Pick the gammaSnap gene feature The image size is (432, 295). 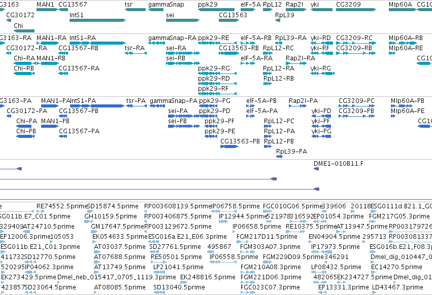click(x=156, y=10)
